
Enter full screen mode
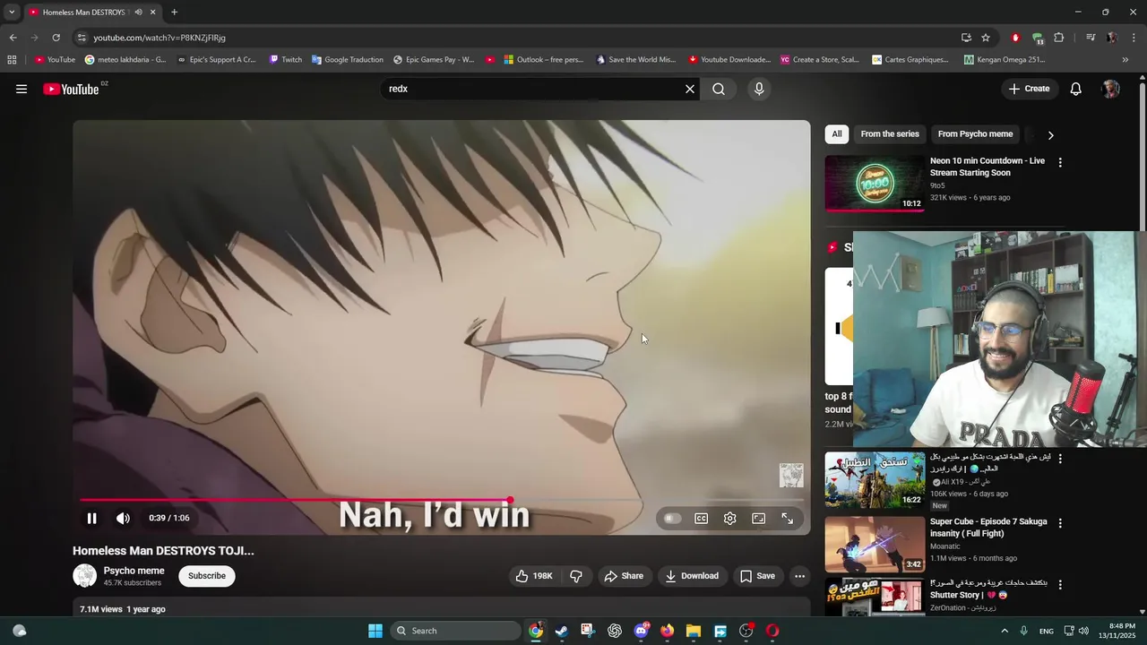tap(788, 518)
